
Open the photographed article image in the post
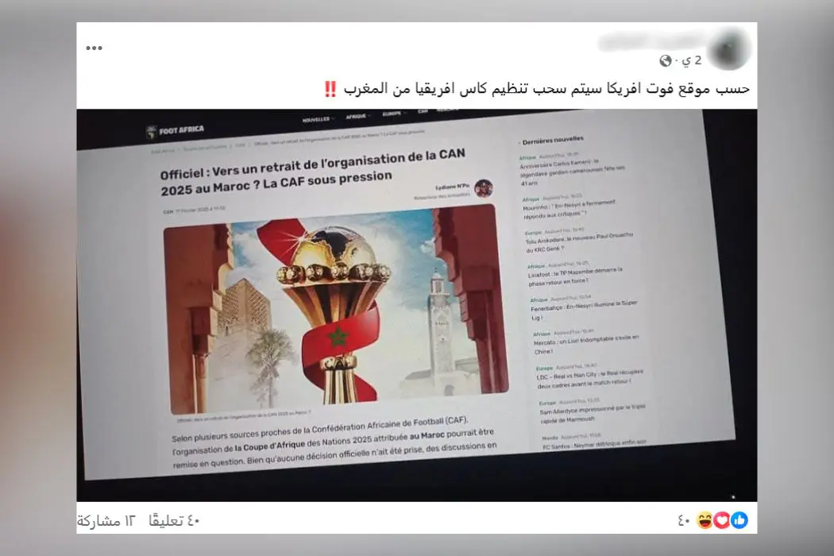coord(416,305)
